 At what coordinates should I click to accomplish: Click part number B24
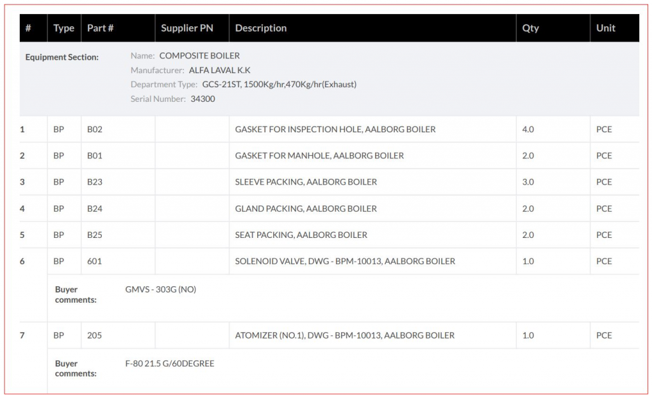(x=94, y=209)
